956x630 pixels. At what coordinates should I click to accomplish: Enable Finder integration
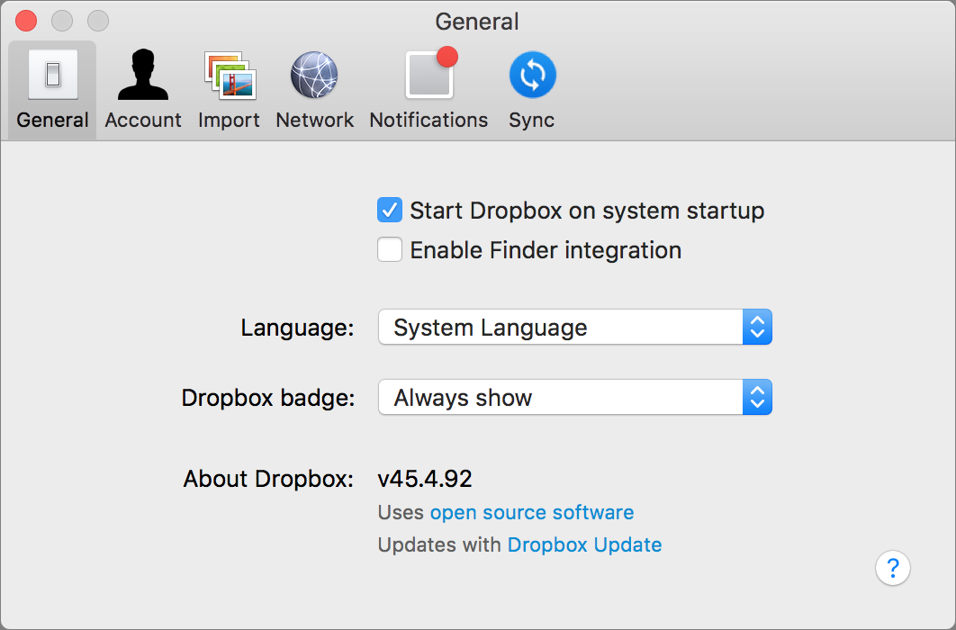pos(389,249)
